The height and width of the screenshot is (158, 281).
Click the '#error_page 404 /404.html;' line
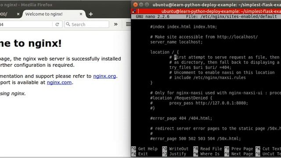(x=181, y=118)
